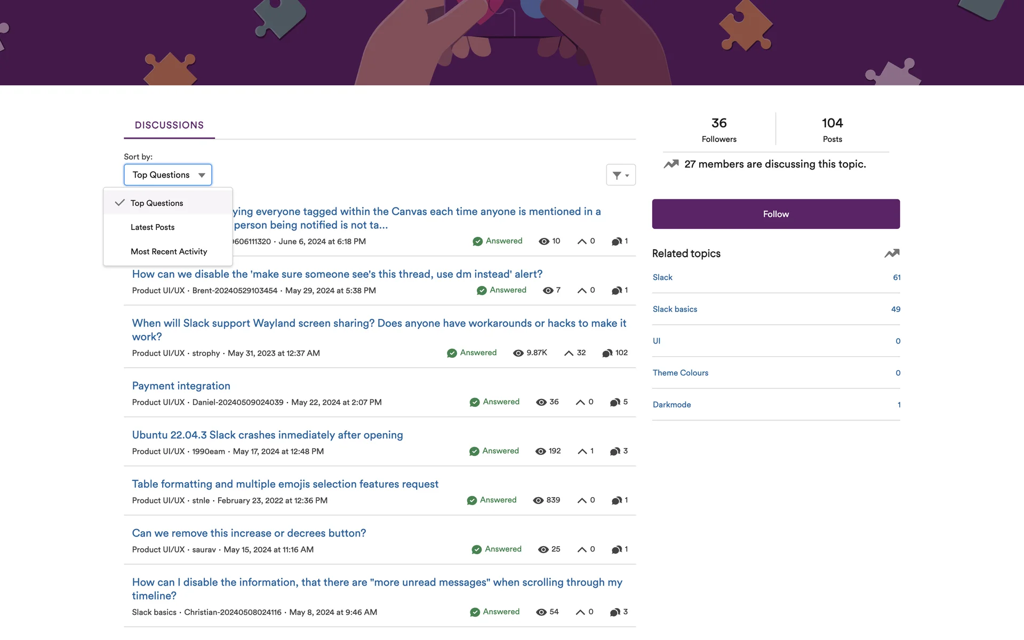
Task: Open the Slack basics related topic
Action: tap(675, 309)
